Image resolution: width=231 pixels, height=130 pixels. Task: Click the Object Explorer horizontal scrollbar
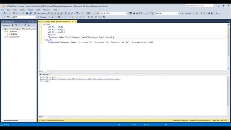click(11, 120)
